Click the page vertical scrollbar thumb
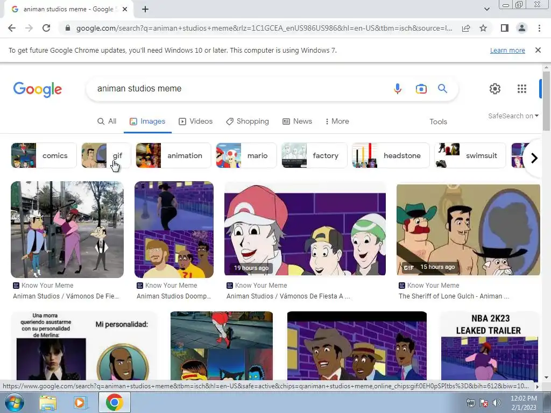Viewport: 551px width, 413px height. coord(546,101)
